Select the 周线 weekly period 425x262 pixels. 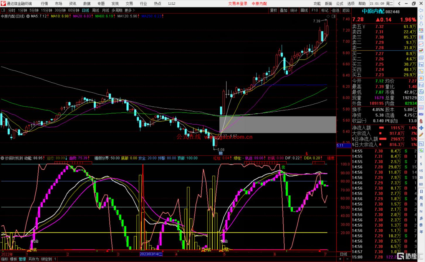pos(96,10)
